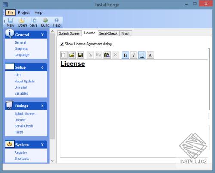215x173 pixels.
Task: Click the sidebar scroll down arrow
Action: (x=52, y=161)
